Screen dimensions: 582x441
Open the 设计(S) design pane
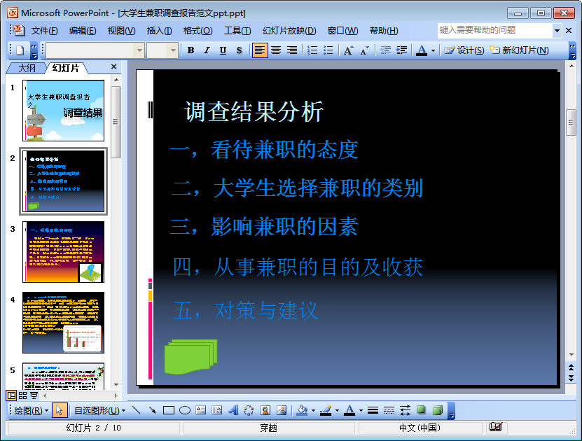coord(464,50)
